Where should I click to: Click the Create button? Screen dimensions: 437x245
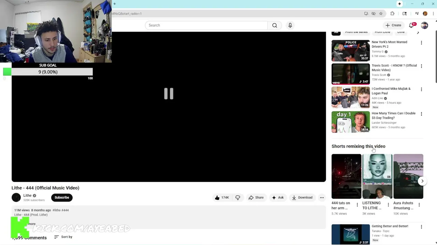coord(393,25)
